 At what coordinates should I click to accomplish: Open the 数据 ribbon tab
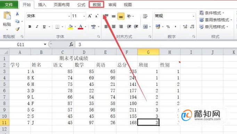coord(96,5)
